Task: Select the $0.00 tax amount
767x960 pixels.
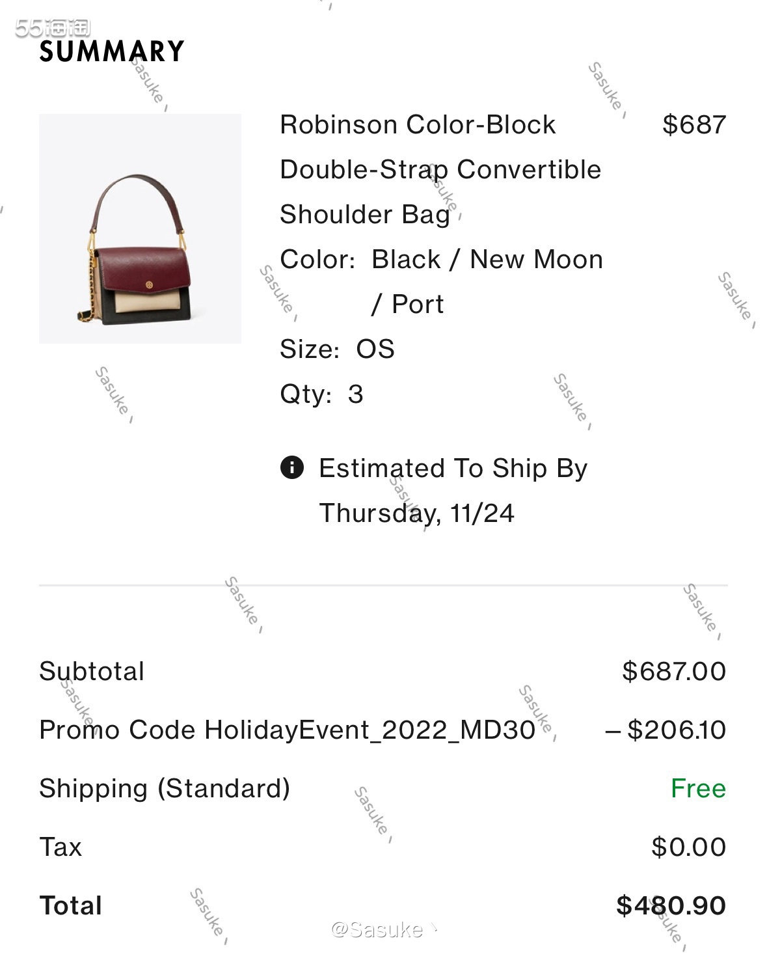Action: coord(688,847)
